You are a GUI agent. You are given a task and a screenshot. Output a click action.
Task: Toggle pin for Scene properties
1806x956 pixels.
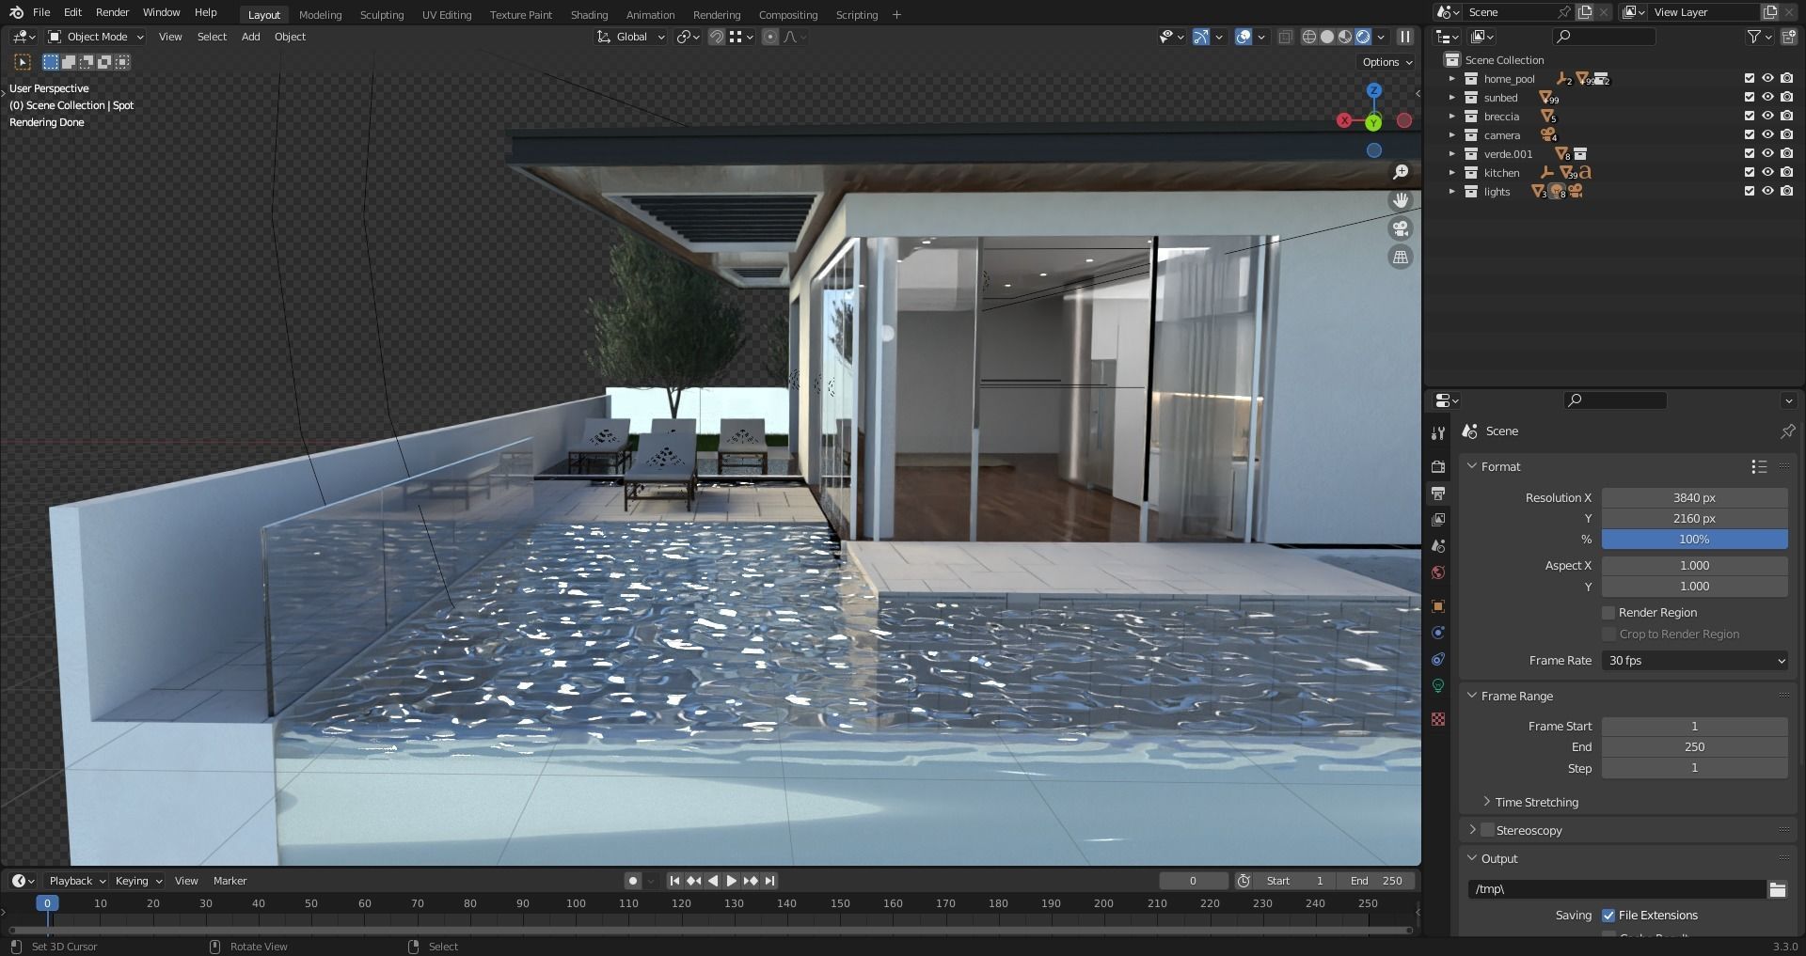pyautogui.click(x=1787, y=431)
